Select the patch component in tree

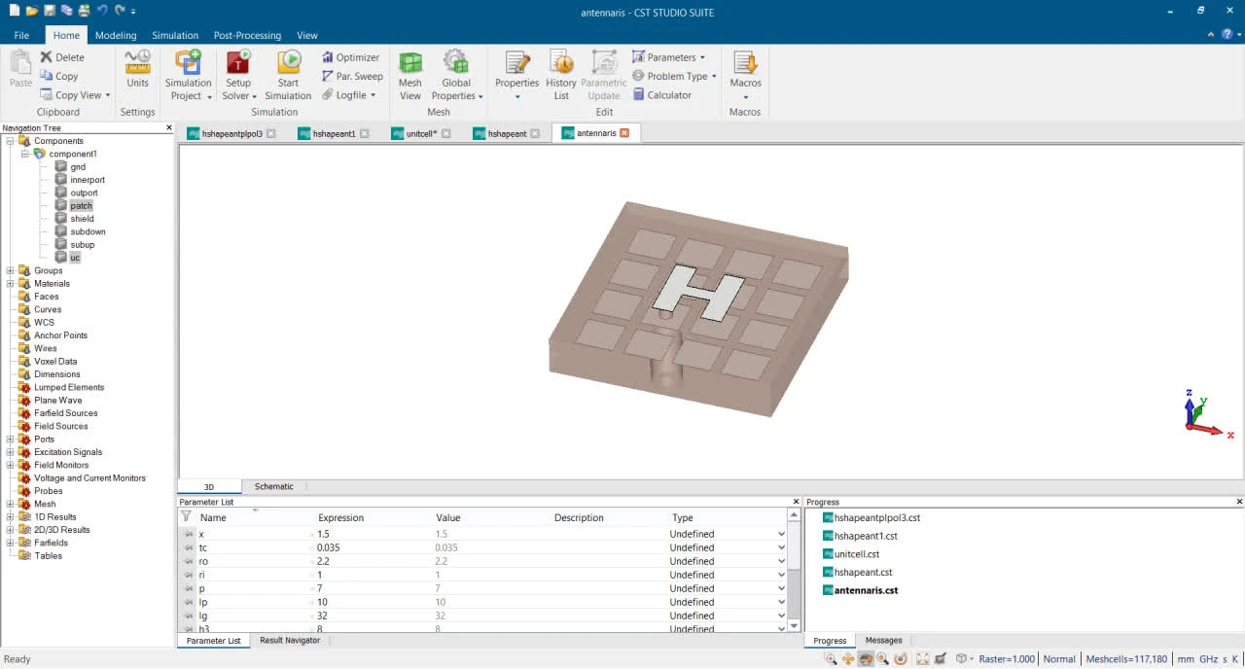point(81,206)
